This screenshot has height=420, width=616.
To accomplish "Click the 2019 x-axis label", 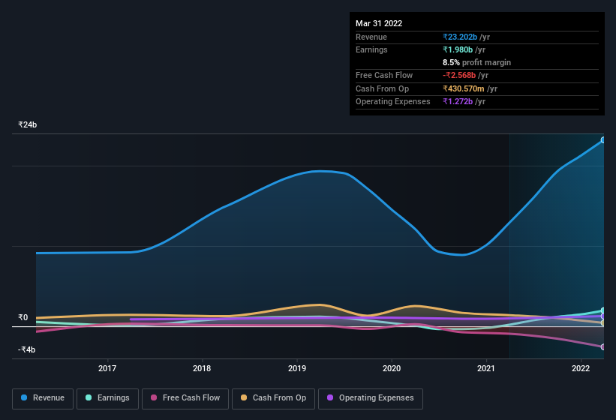I will coord(297,368).
